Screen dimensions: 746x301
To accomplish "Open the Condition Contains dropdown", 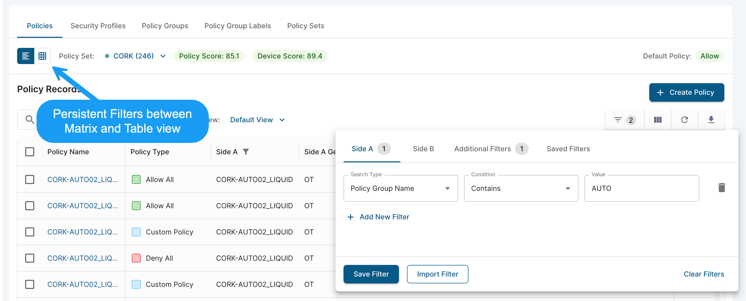I will coord(521,188).
